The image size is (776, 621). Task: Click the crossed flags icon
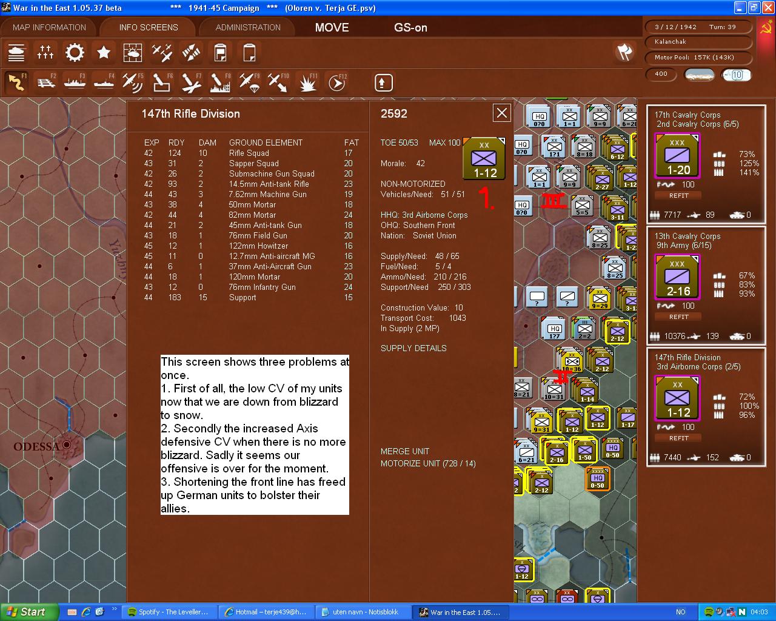click(x=624, y=52)
